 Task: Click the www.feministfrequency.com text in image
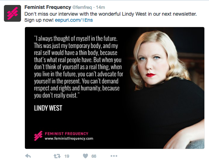[69, 139]
